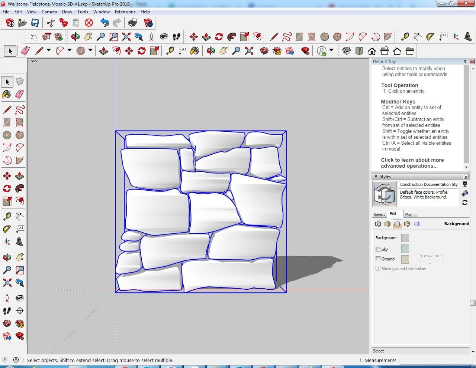476x368 pixels.
Task: Click the Background color swatch
Action: (x=405, y=238)
